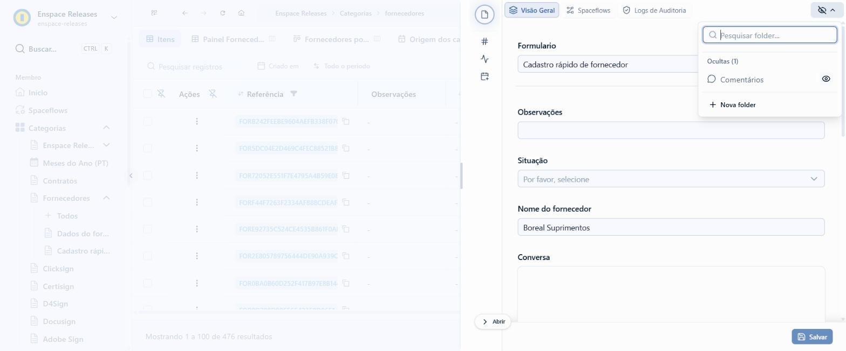
Task: Open the Buscar search box
Action: point(64,49)
